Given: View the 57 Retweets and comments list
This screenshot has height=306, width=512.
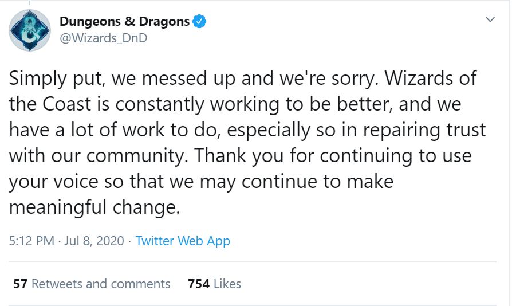Looking at the screenshot, I should (x=92, y=284).
